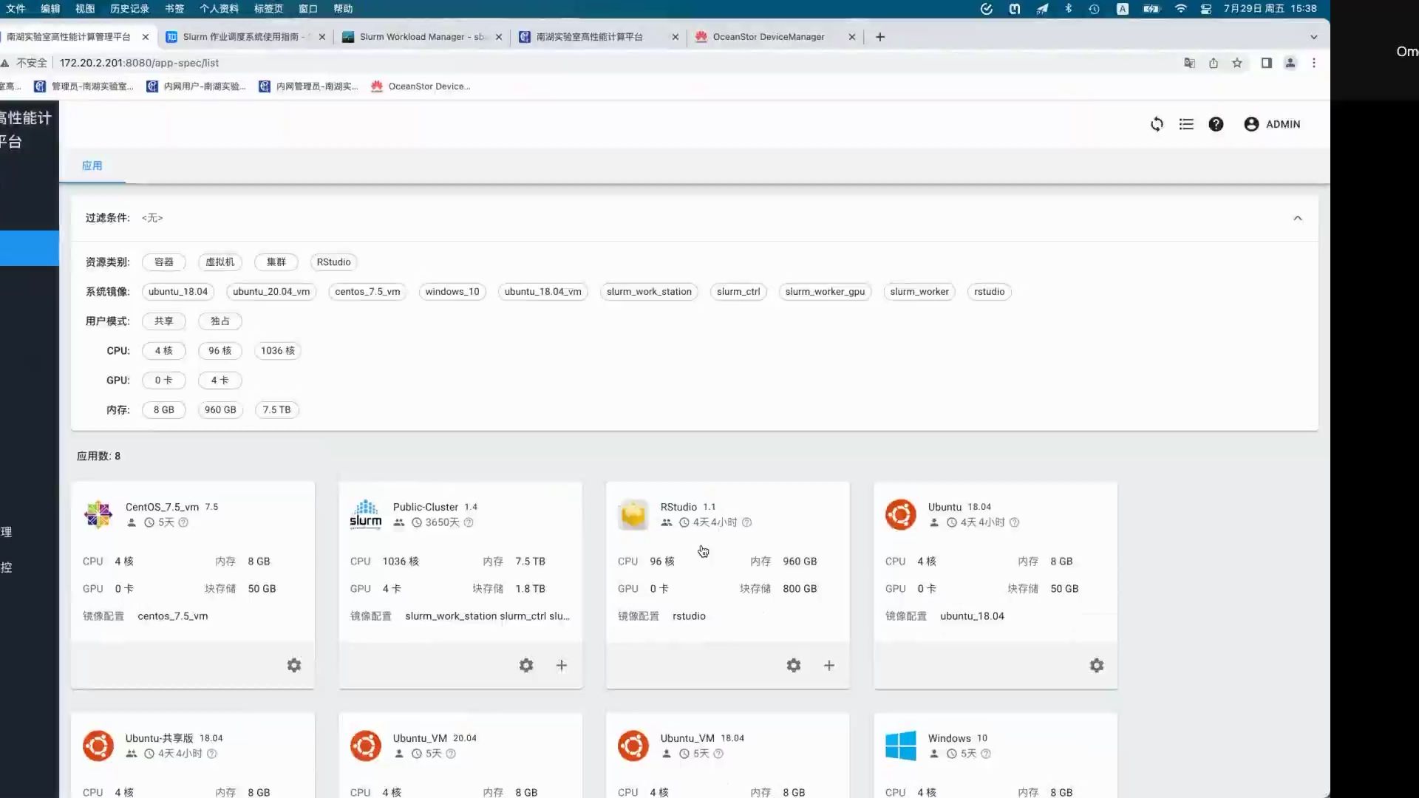Open 内网用户 bookmark
The height and width of the screenshot is (798, 1419).
coord(197,86)
